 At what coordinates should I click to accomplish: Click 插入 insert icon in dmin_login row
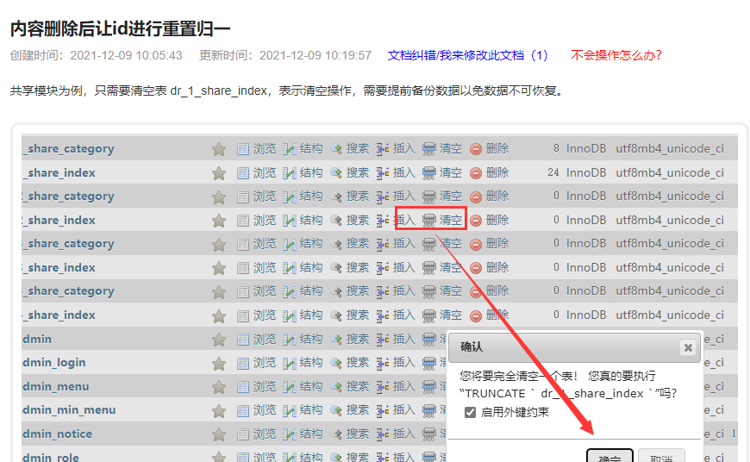383,363
